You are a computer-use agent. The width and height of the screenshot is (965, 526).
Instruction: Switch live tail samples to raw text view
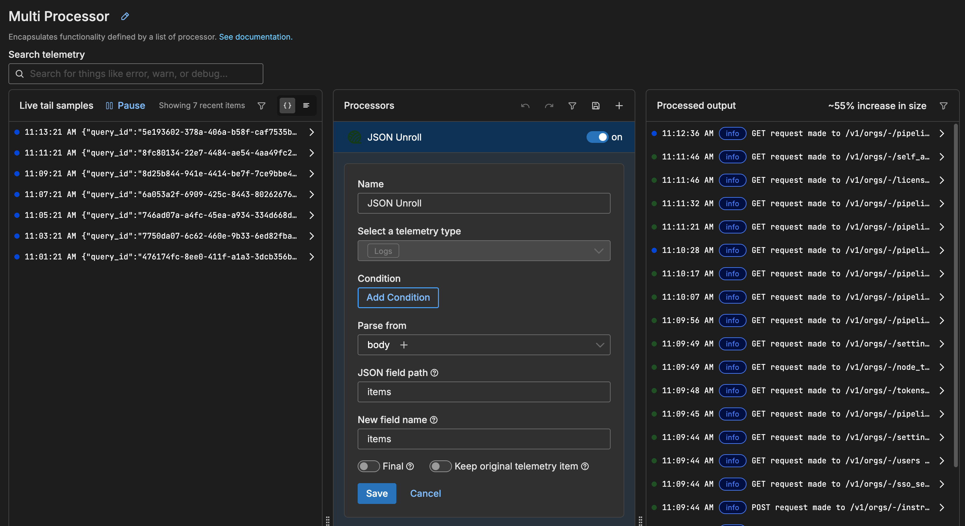[306, 106]
